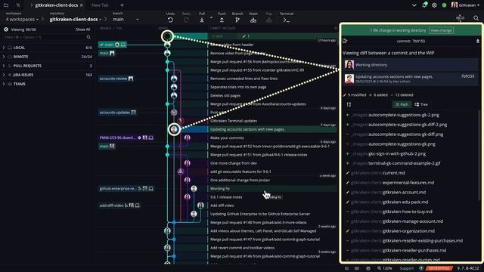
Task: Switch to the New Tab tab
Action: [100, 5]
